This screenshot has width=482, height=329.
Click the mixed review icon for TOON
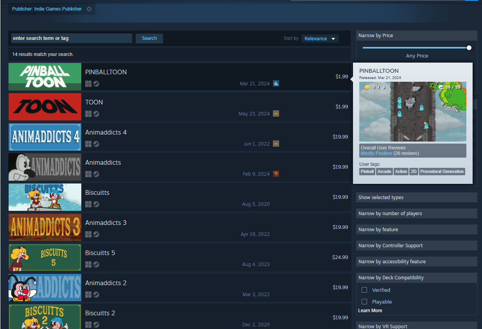pyautogui.click(x=276, y=113)
